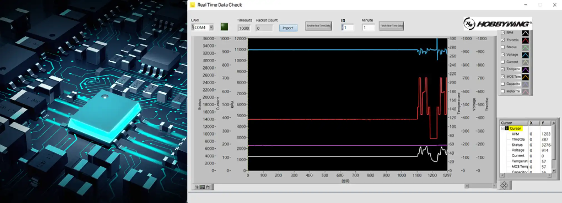
Task: Toggle the MOS Temp plot checkbox
Action: [x=503, y=76]
